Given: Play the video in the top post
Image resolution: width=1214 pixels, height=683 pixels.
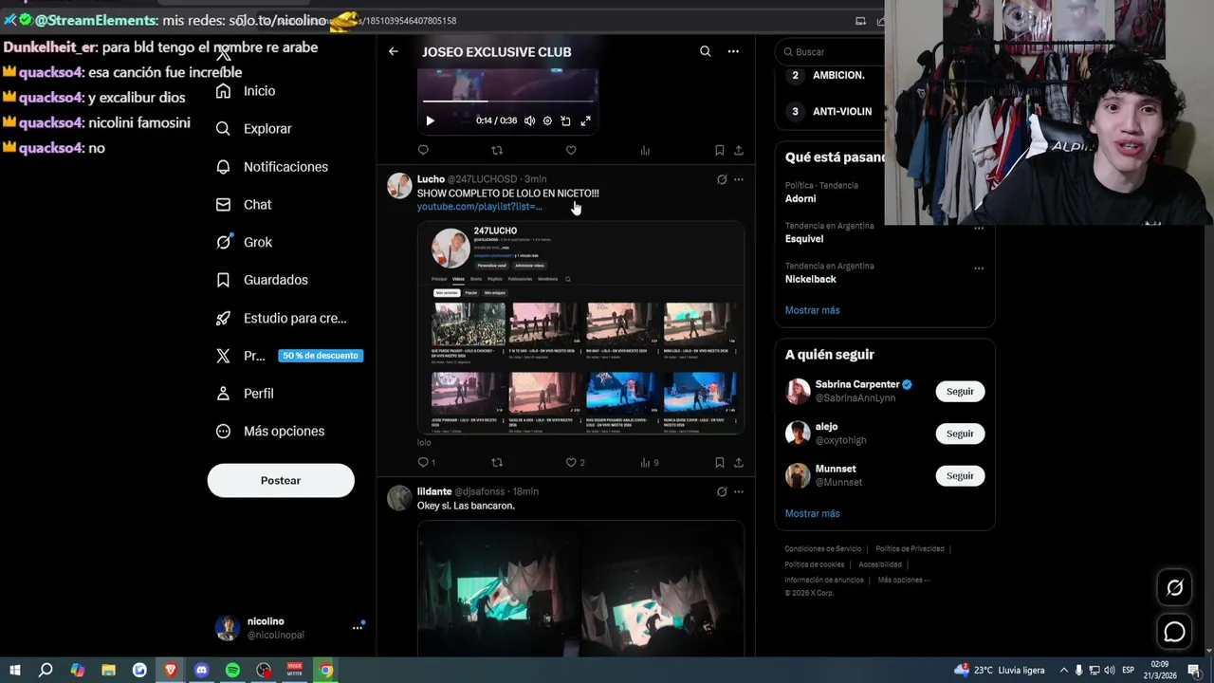Looking at the screenshot, I should coord(430,120).
